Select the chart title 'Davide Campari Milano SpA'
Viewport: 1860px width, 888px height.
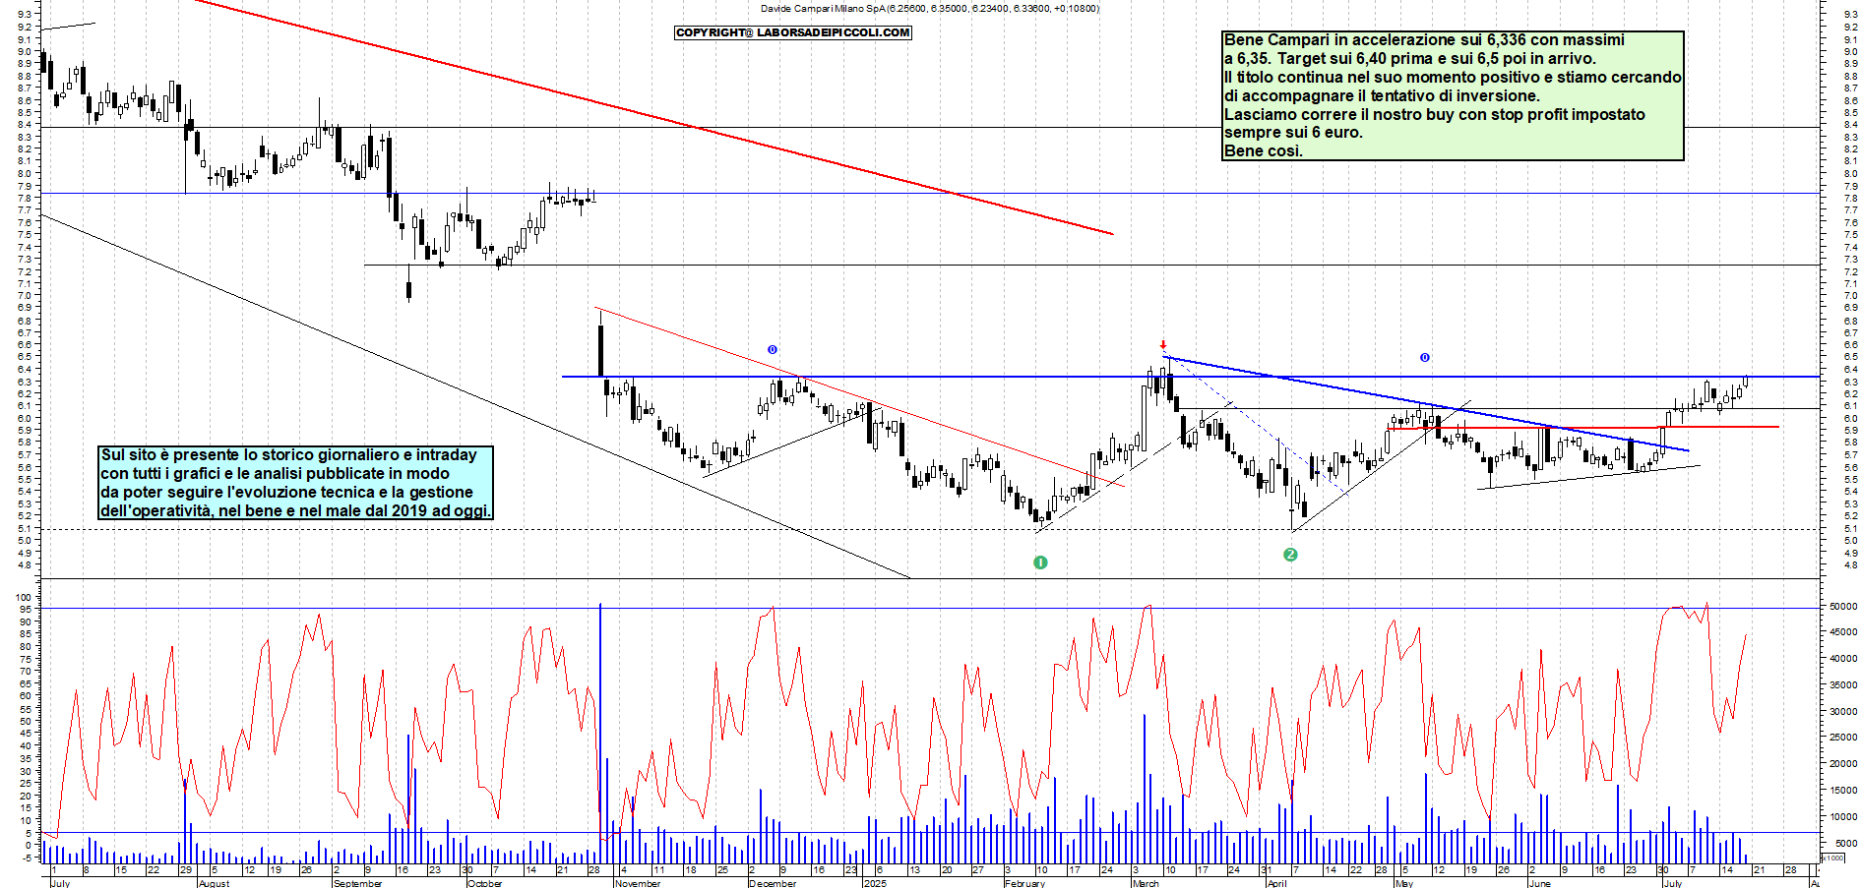(823, 8)
